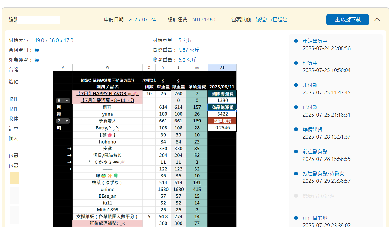392x227 pixels.
Task: Click the 準備出貨 status label
Action: point(313,129)
